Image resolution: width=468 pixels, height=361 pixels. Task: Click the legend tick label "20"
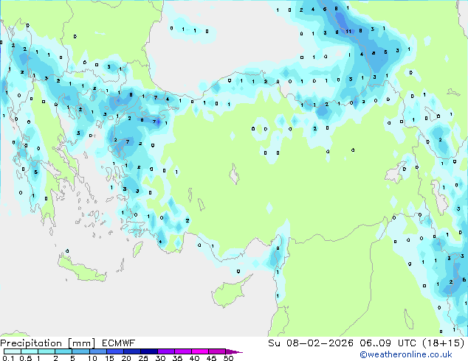click(x=126, y=358)
